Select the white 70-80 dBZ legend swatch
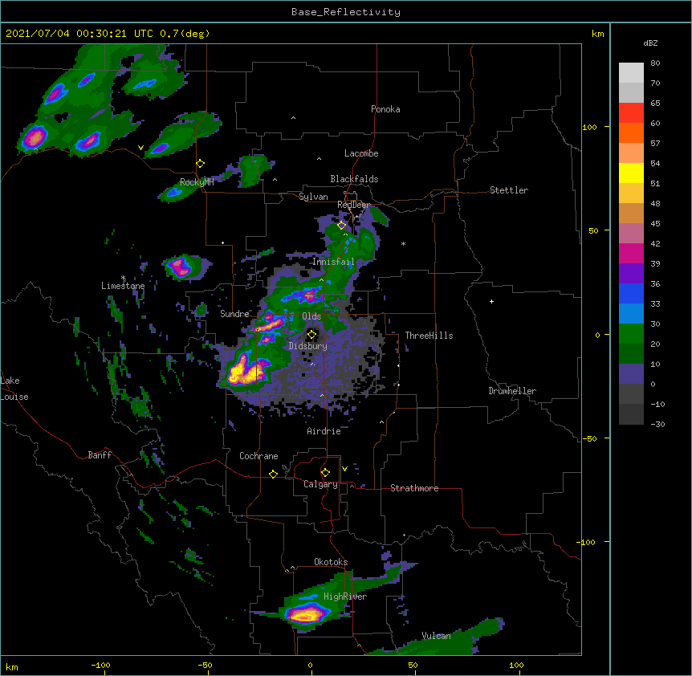The width and height of the screenshot is (692, 676). [631, 73]
